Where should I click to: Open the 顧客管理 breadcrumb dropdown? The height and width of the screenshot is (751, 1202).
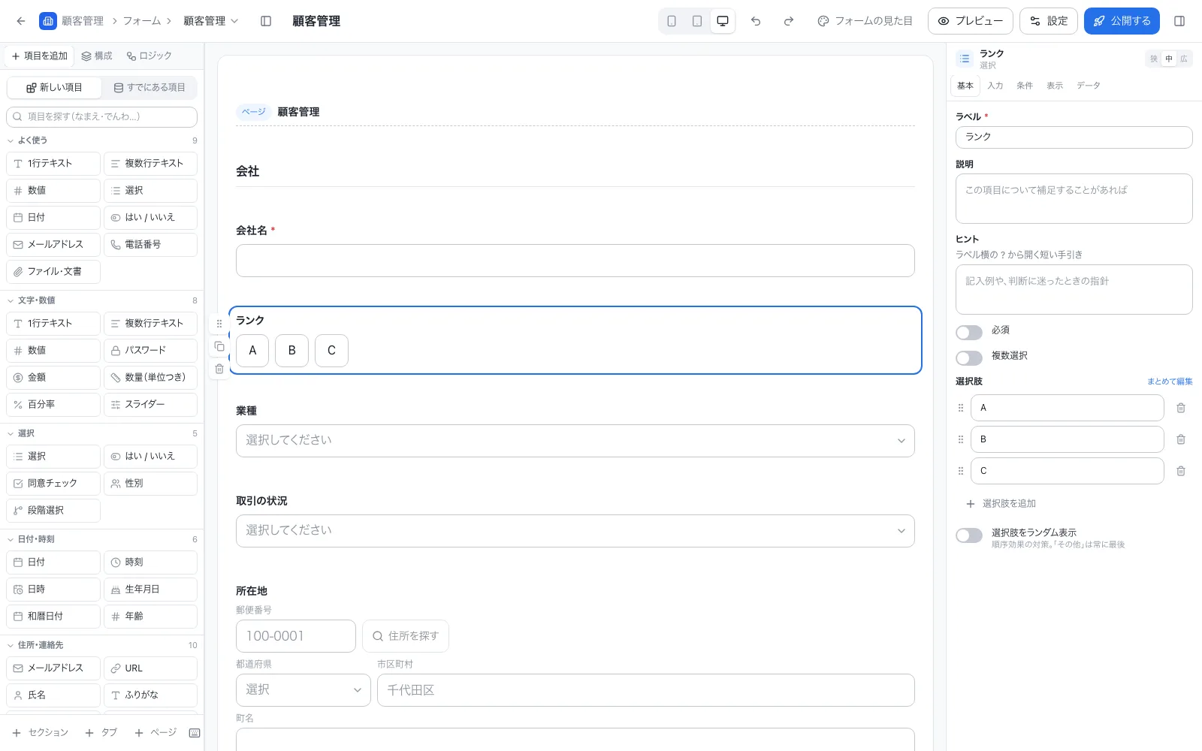pyautogui.click(x=211, y=21)
